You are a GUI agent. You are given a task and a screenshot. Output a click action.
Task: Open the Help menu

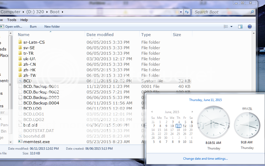24,20
